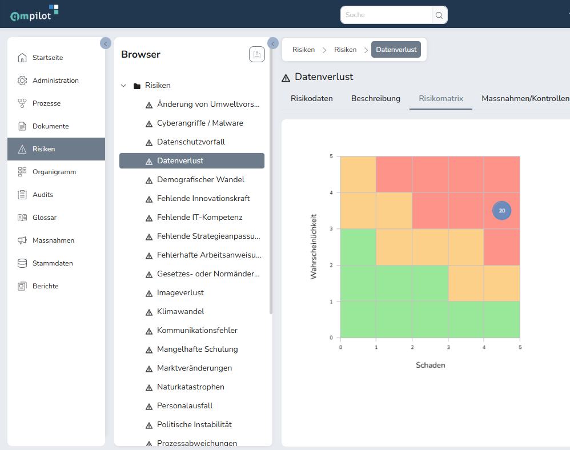Open the Beschreibung tab
Screen dimensions: 570x450
pos(375,98)
